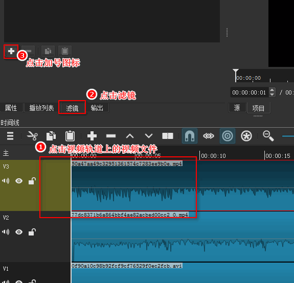Image resolution: width=294 pixels, height=283 pixels.
Task: Copy filters using the copy icon
Action: pyautogui.click(x=48, y=51)
